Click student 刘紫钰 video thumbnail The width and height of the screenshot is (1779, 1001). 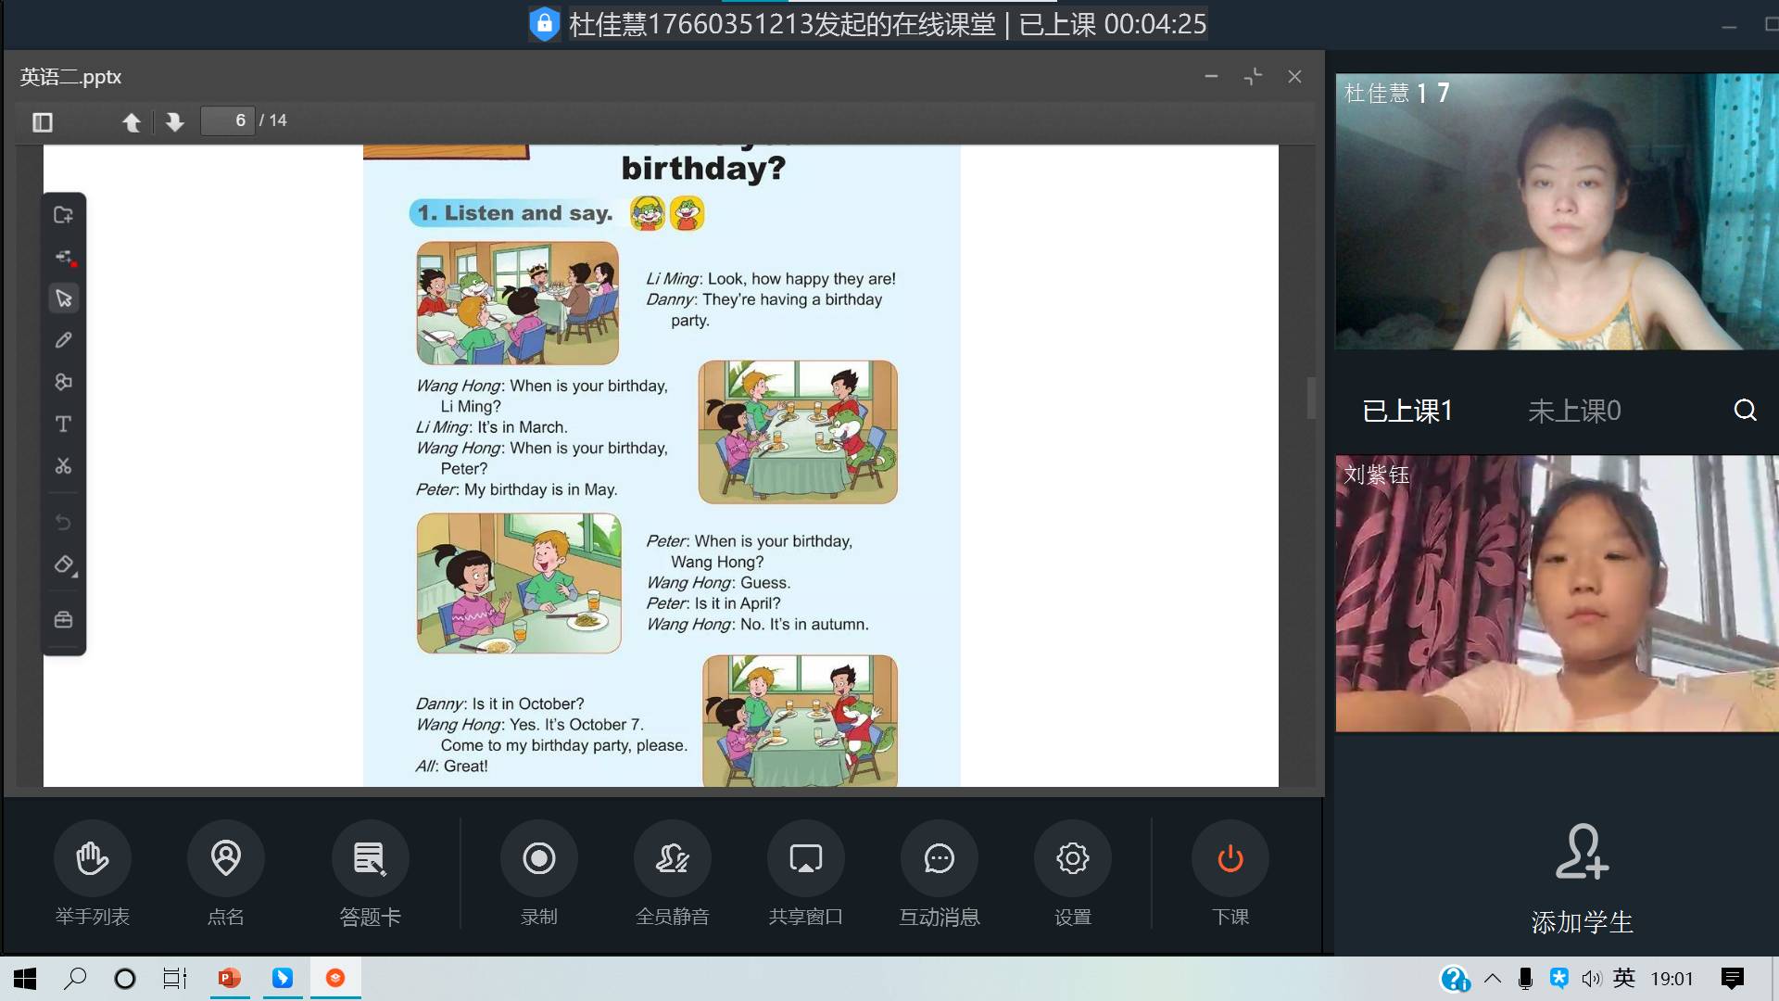tap(1557, 593)
